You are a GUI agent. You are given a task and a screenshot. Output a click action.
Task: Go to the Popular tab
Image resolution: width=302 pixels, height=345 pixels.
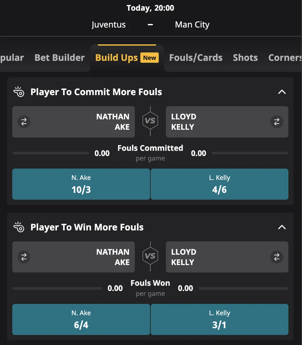click(x=12, y=58)
